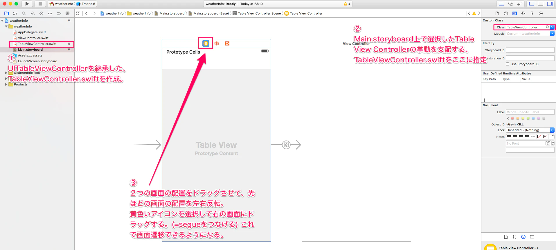The width and height of the screenshot is (556, 250).
Task: Open the Issue navigator triangle icon
Action: pyautogui.click(x=33, y=13)
